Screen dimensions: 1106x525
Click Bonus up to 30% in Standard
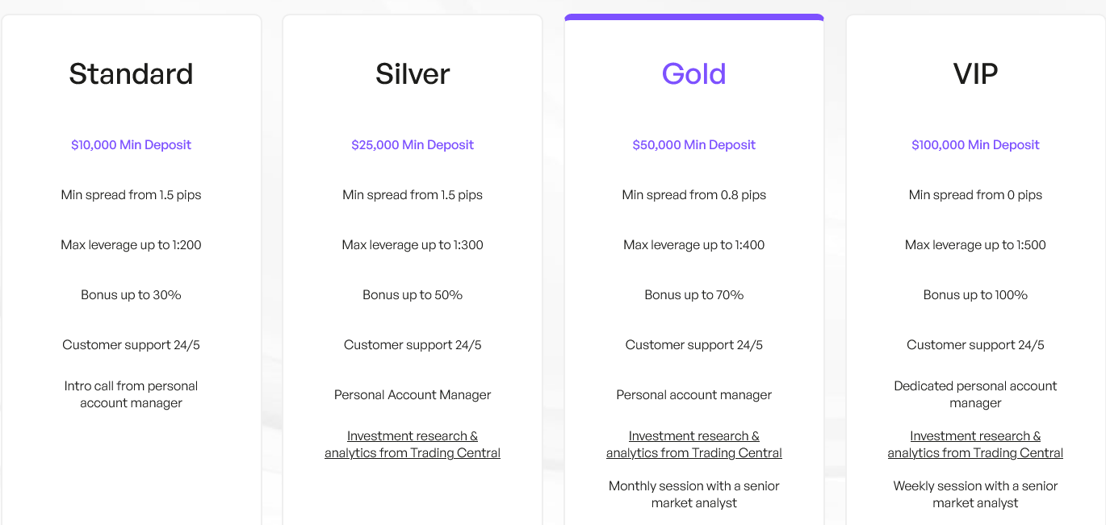click(x=131, y=295)
